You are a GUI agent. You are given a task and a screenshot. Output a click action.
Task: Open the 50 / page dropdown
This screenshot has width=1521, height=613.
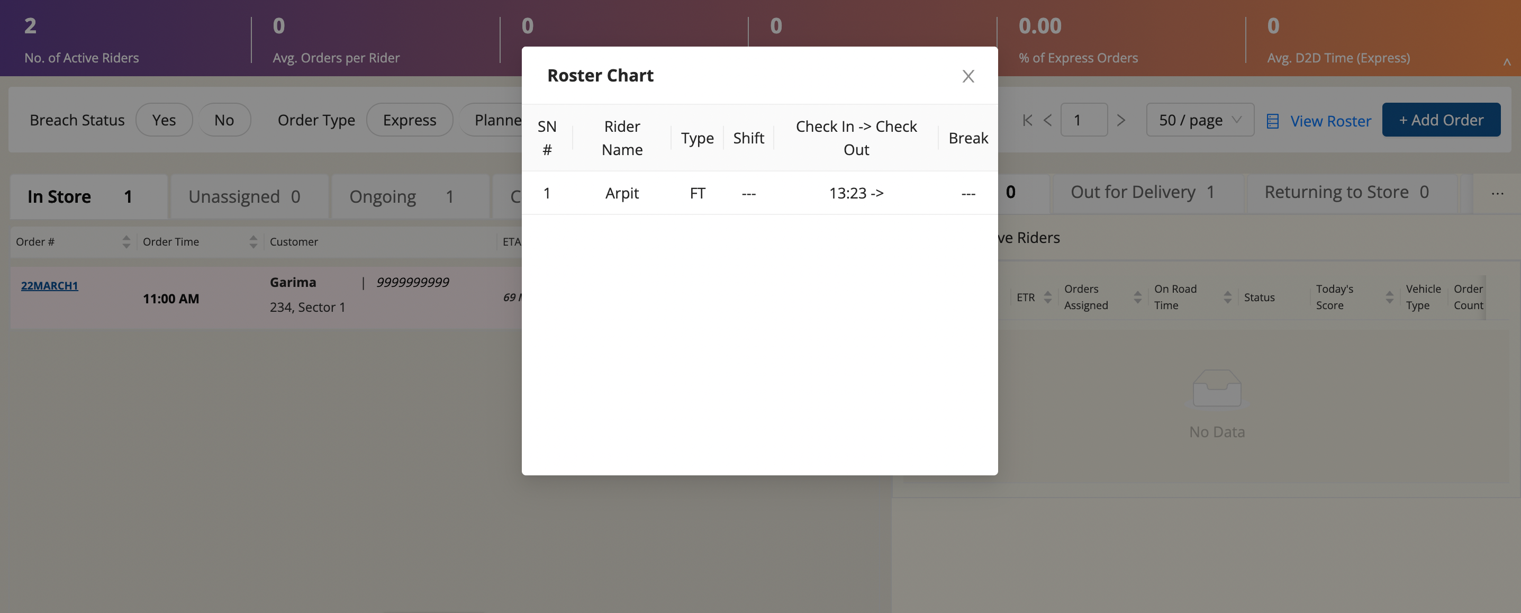(1199, 120)
